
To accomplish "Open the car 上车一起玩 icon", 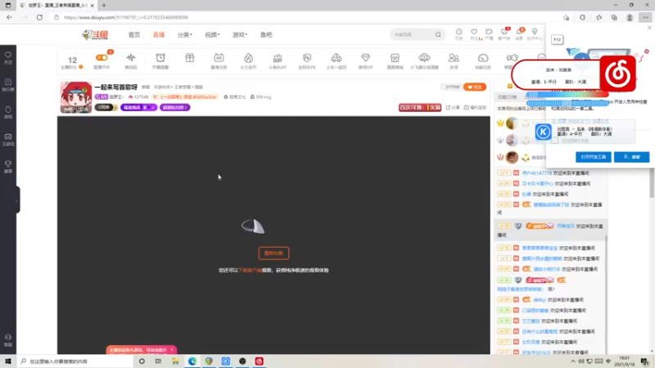I will pyautogui.click(x=337, y=57).
